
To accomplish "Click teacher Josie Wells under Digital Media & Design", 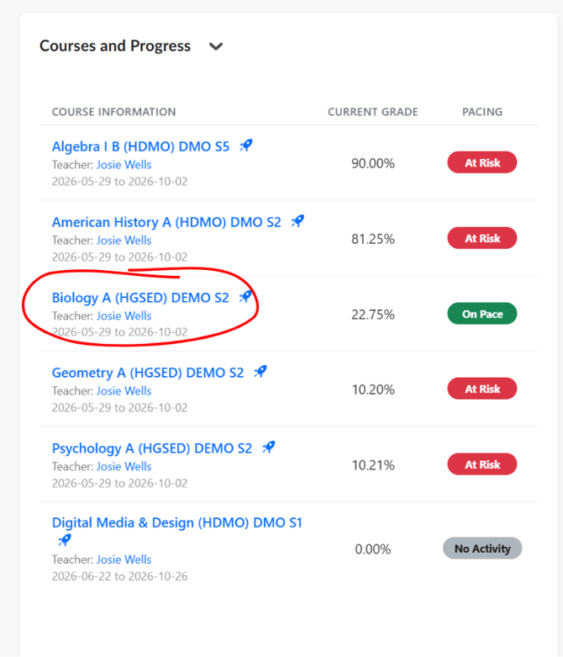I will 124,559.
